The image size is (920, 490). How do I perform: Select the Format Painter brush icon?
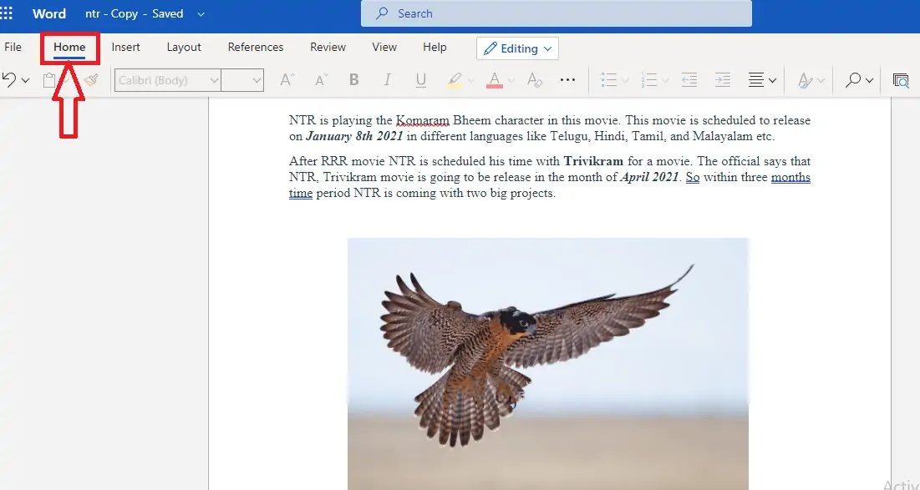91,80
